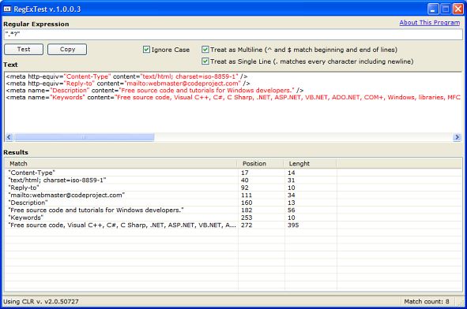The width and height of the screenshot is (467, 309).
Task: Click position value 40 in results
Action: click(244, 180)
